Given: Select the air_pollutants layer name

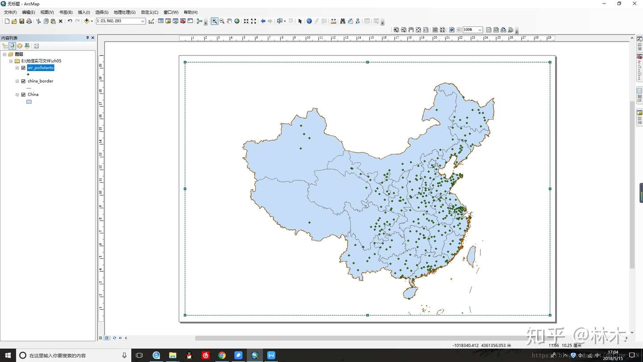Looking at the screenshot, I should click(x=41, y=68).
